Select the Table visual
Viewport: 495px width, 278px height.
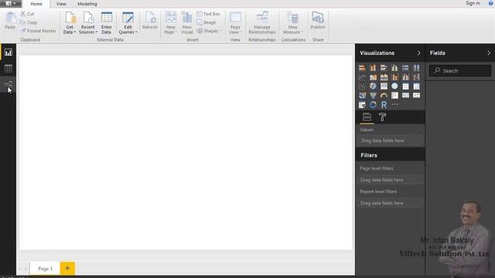405,86
